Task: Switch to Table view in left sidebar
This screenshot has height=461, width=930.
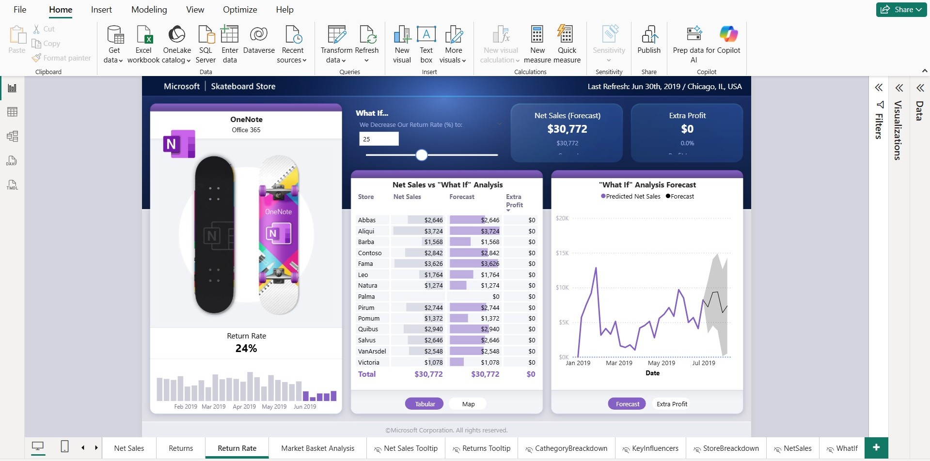Action: click(12, 112)
